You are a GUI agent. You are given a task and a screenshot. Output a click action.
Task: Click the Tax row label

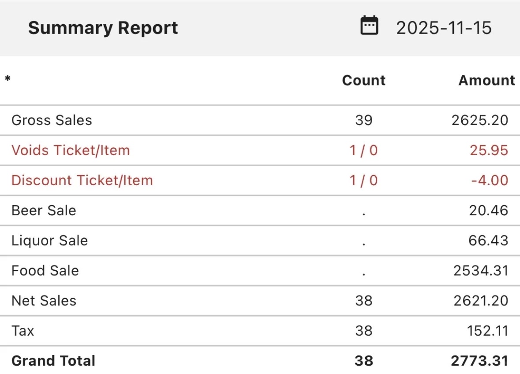click(22, 330)
